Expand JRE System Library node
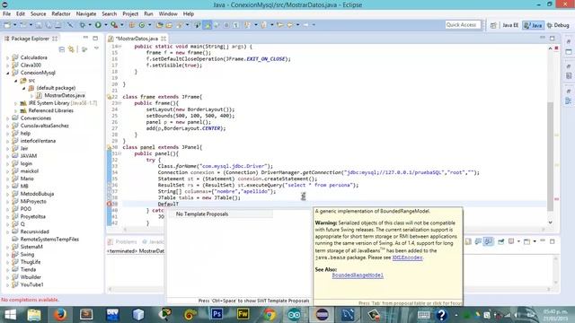Viewport: 575px width, 323px height. coord(16,103)
